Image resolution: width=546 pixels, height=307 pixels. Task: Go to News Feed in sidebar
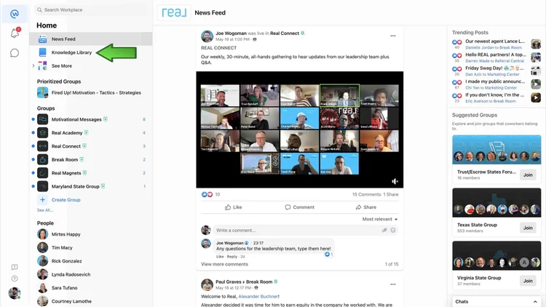[90, 39]
